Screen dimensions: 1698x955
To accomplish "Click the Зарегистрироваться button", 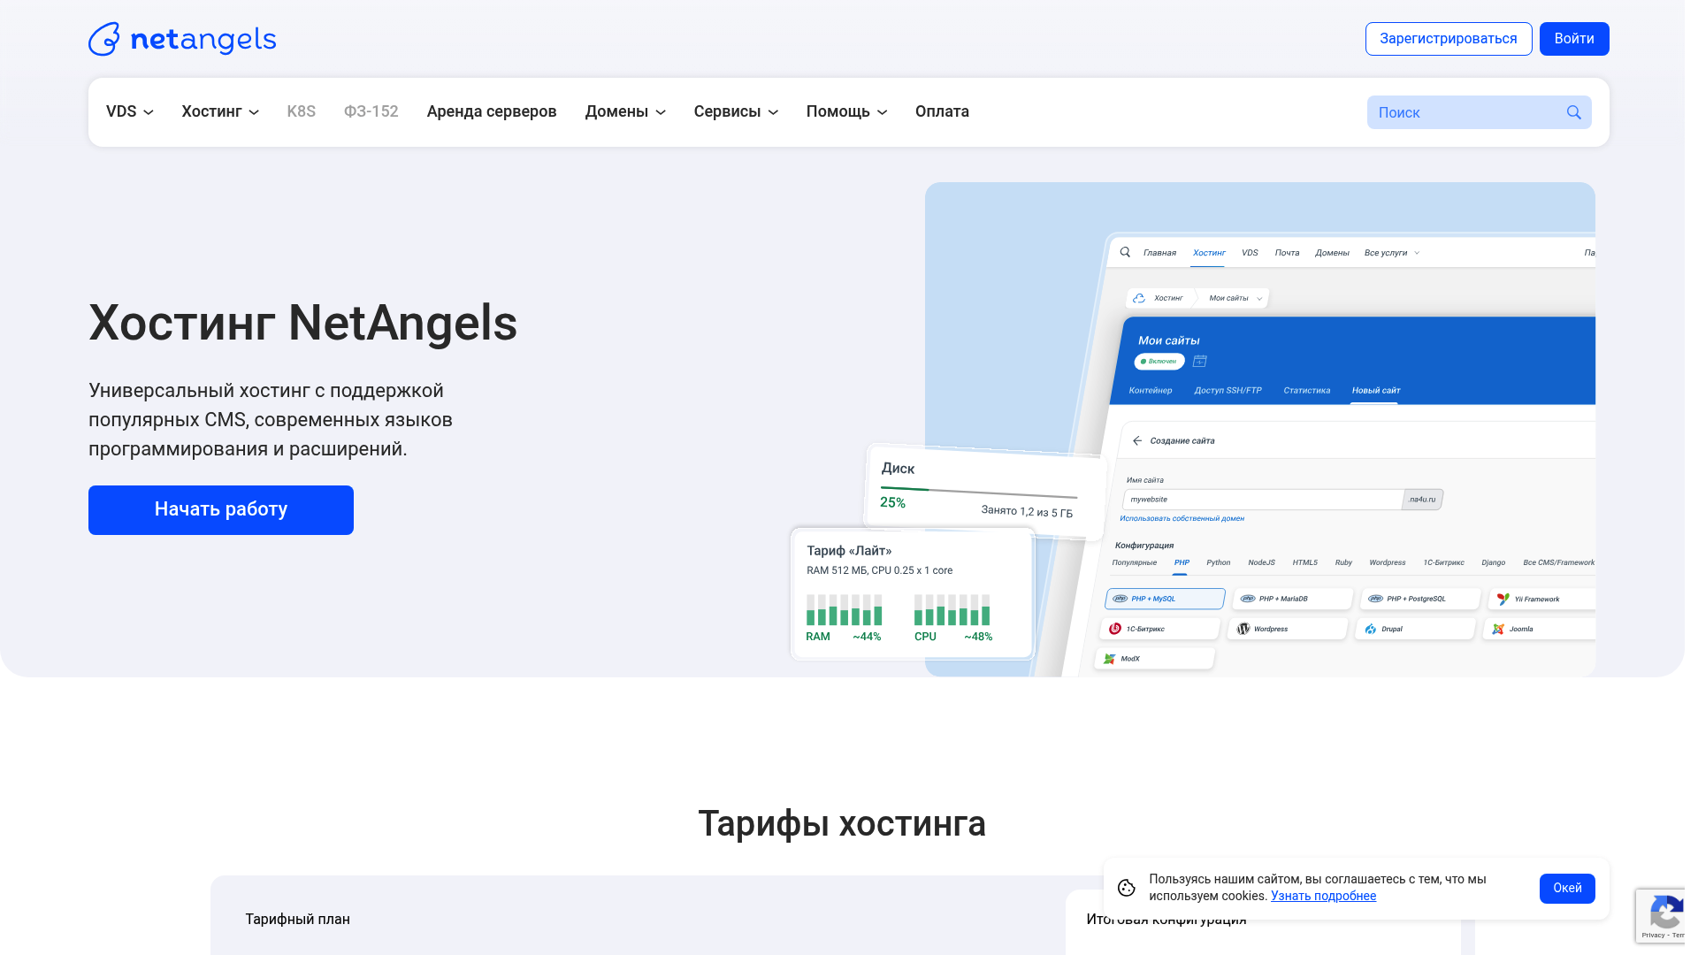I will [x=1448, y=39].
